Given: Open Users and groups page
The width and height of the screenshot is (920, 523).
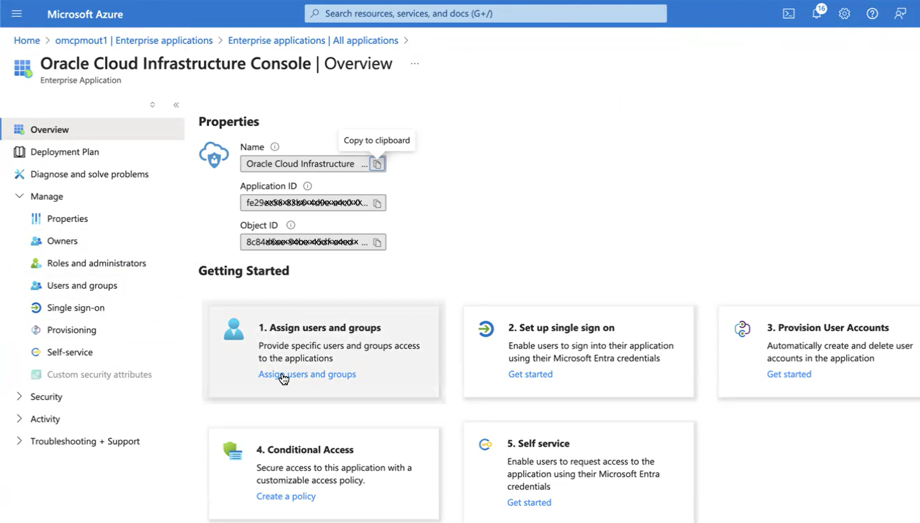Looking at the screenshot, I should pos(81,285).
